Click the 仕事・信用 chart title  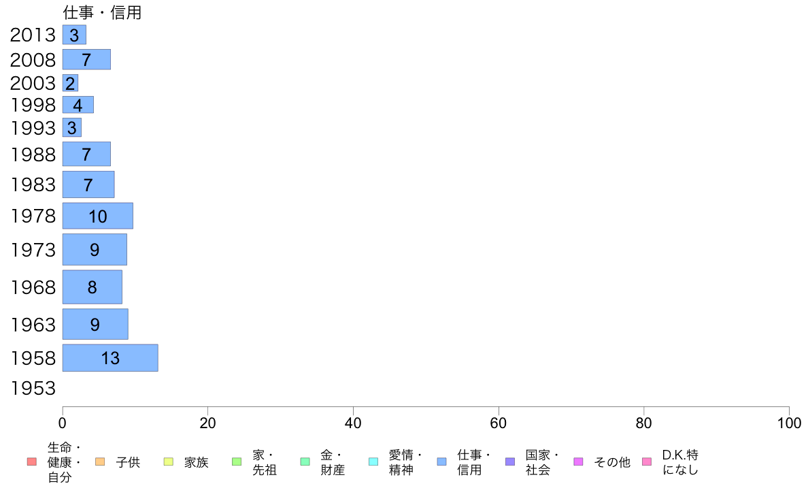coord(102,12)
